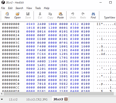Click the ASCII text II* in first row

100,24
